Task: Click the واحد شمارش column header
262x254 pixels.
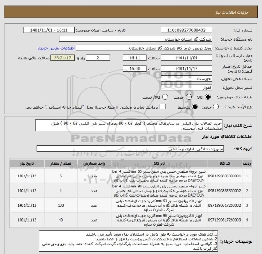Action: [x=94, y=164]
